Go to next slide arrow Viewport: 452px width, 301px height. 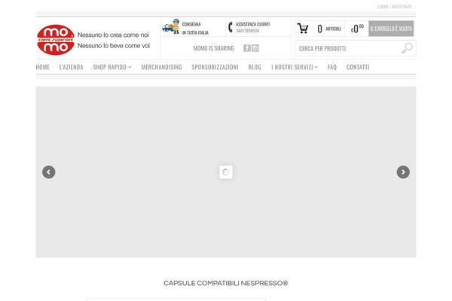click(403, 172)
